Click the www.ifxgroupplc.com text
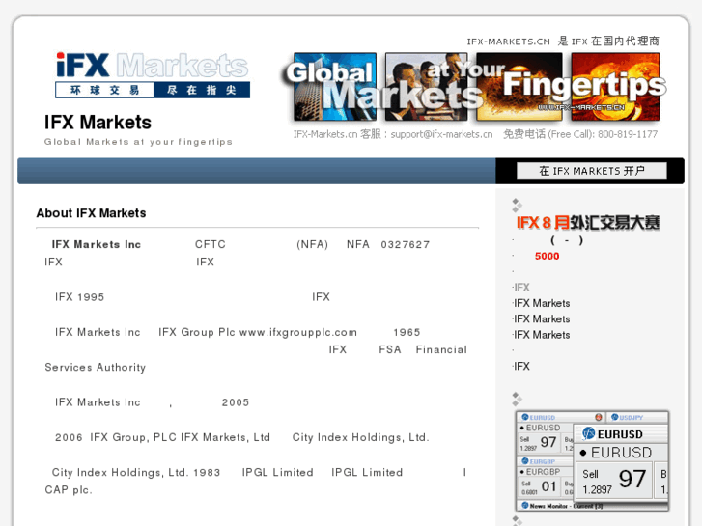Viewport: 702px width, 526px height. point(298,333)
